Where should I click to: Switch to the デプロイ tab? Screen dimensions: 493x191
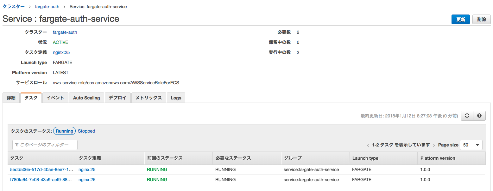(x=117, y=98)
